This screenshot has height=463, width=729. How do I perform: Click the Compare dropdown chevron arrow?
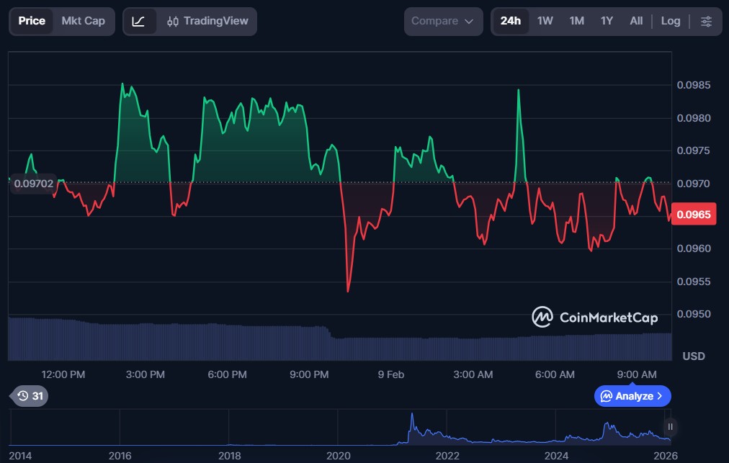tap(469, 21)
